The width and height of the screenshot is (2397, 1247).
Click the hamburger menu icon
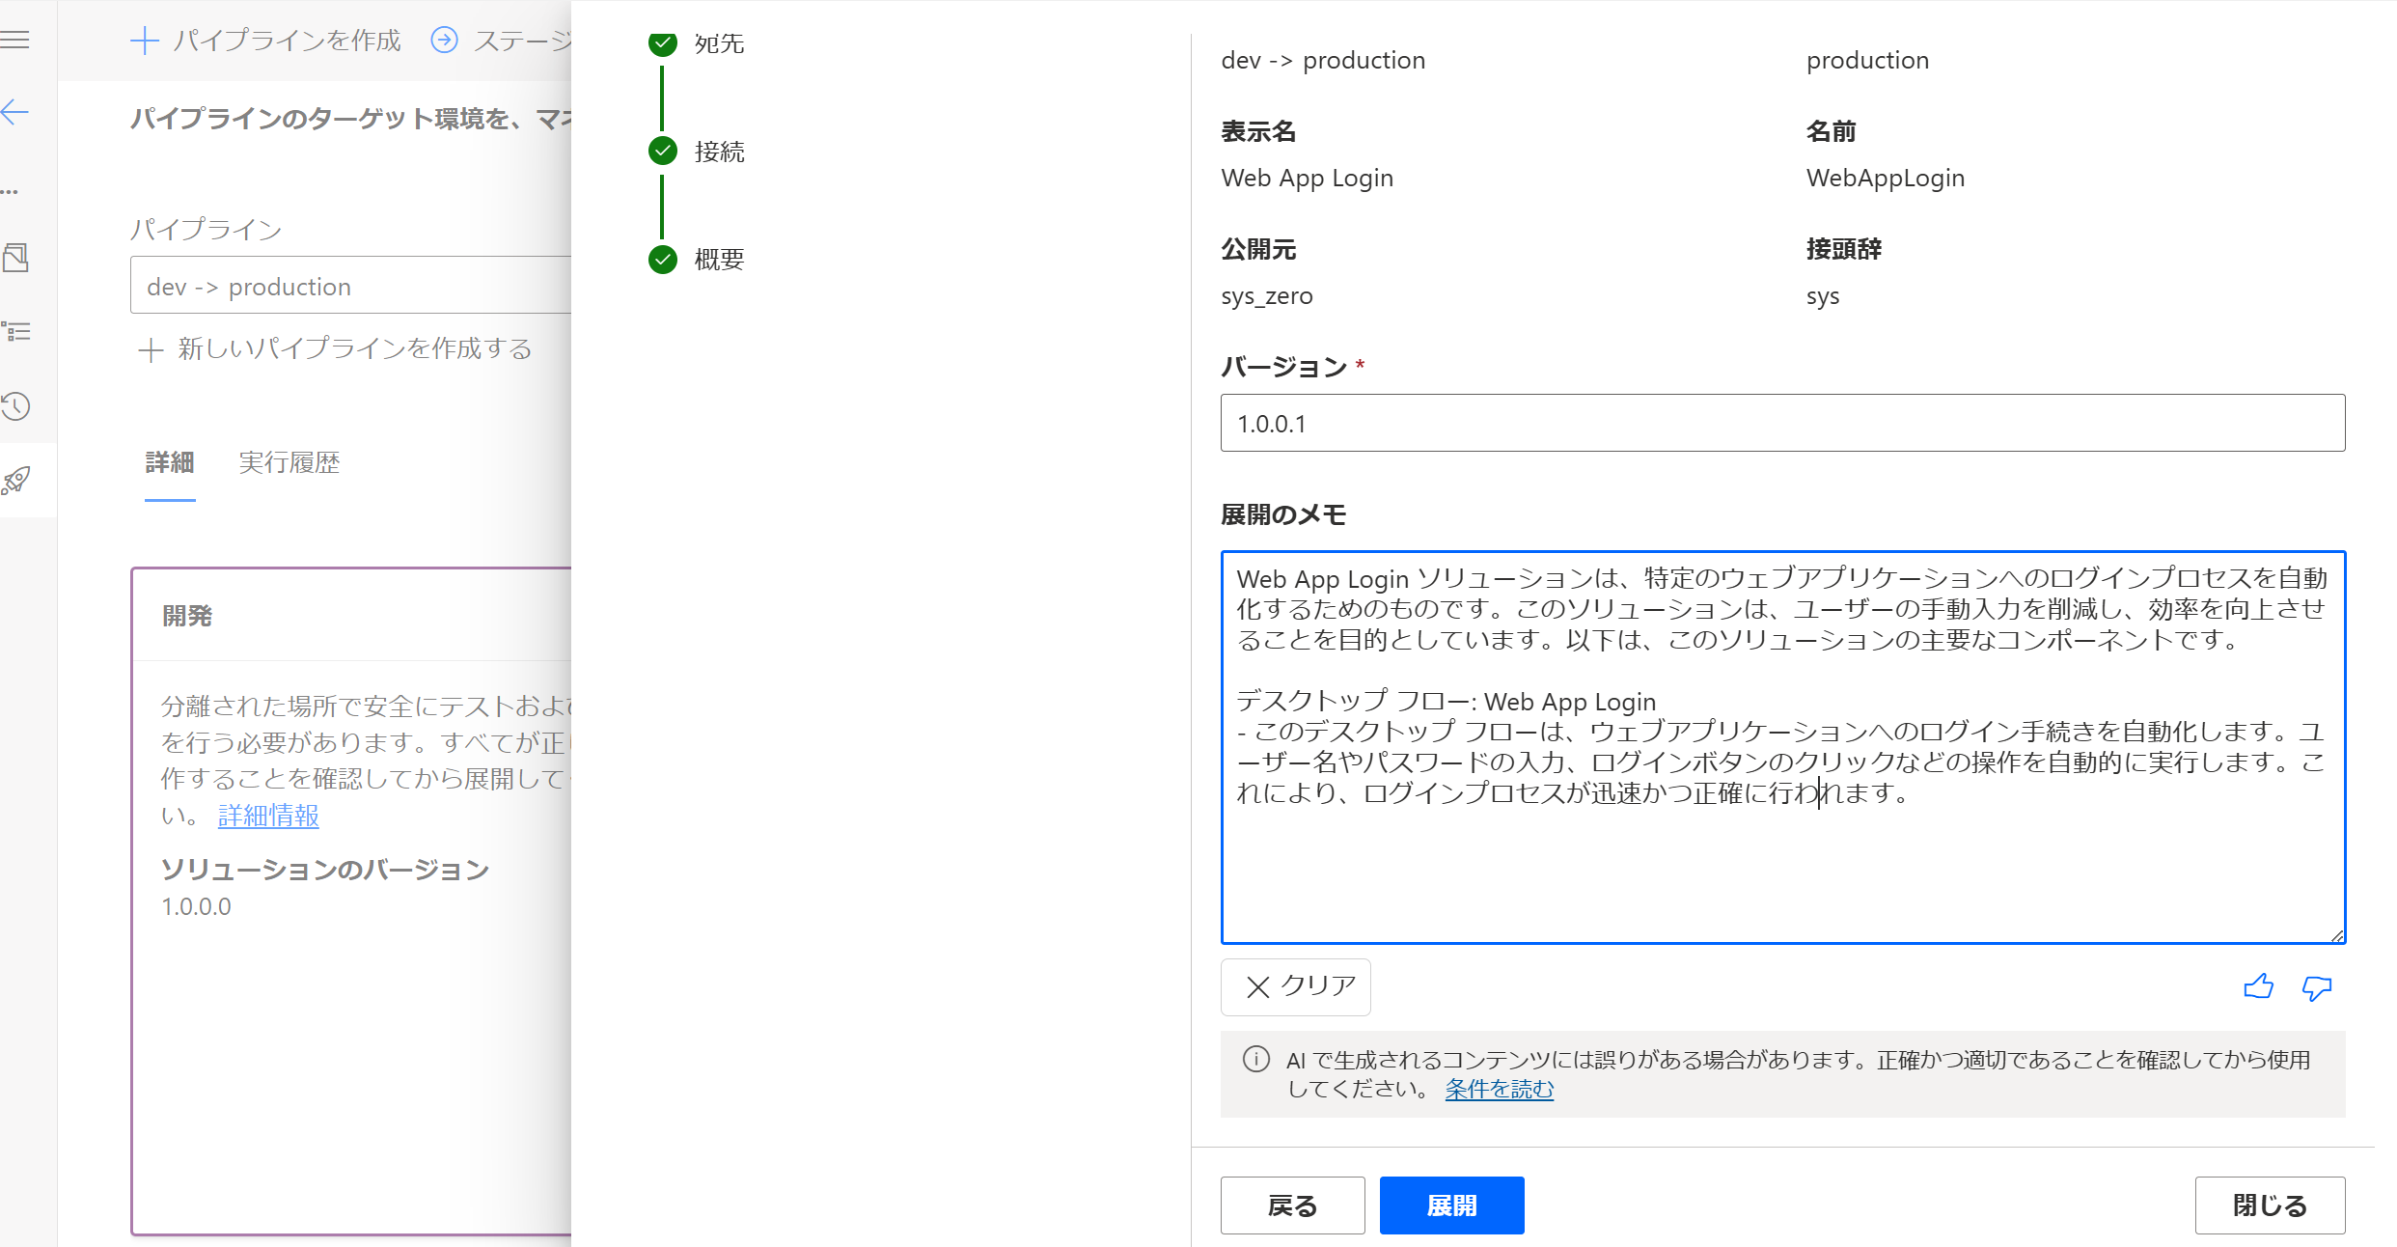(16, 40)
